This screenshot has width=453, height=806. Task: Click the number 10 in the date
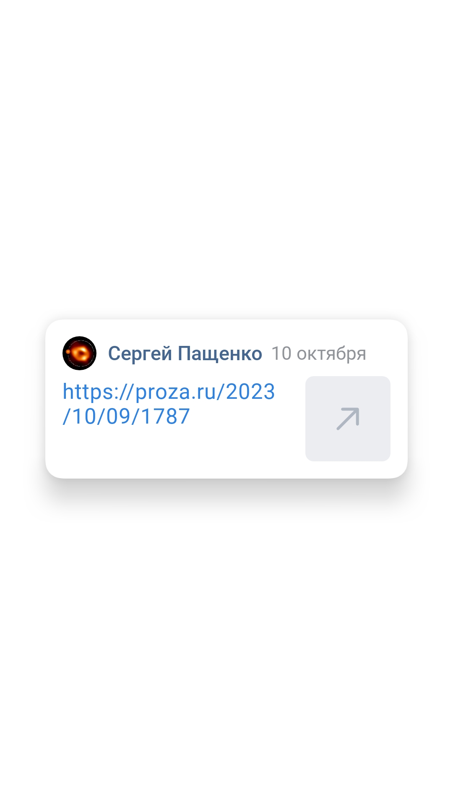[281, 353]
